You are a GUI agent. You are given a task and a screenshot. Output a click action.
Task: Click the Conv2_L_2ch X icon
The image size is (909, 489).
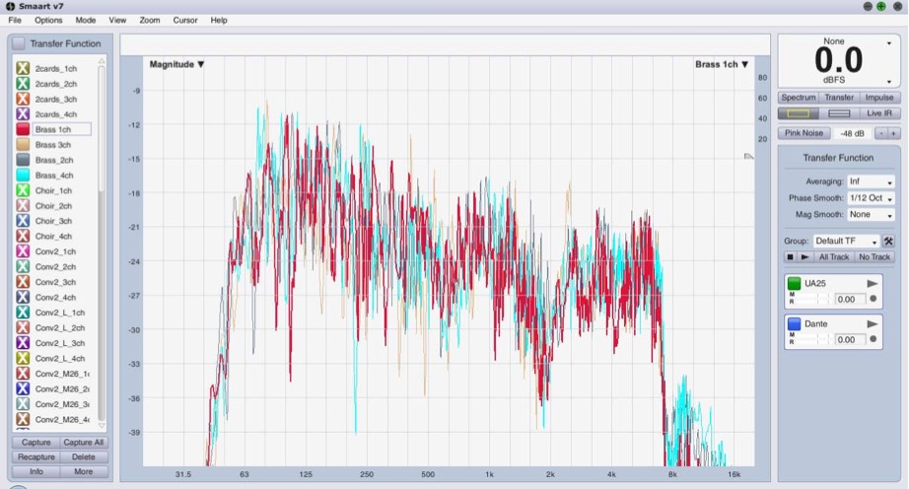23,328
